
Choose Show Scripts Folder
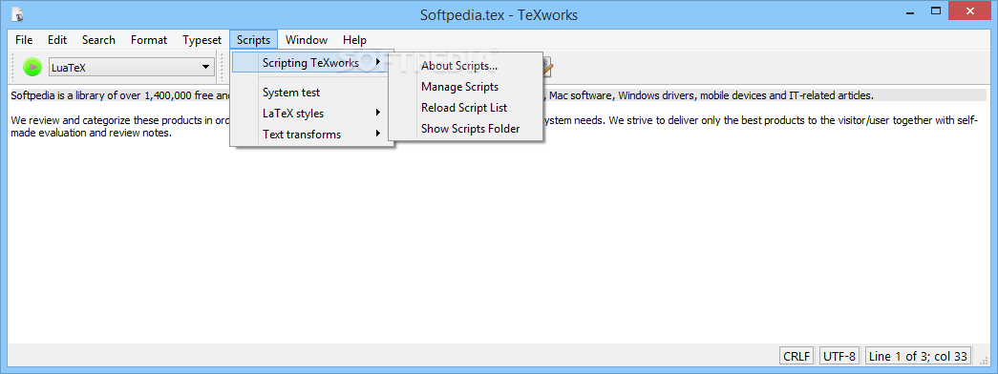466,129
